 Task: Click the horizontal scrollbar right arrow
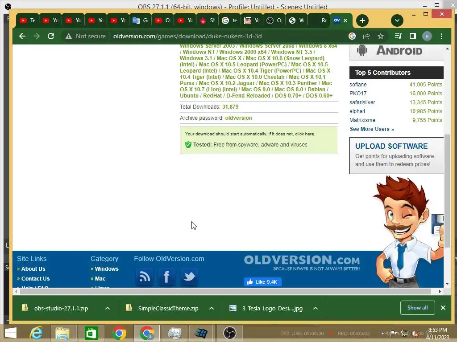tap(440, 291)
